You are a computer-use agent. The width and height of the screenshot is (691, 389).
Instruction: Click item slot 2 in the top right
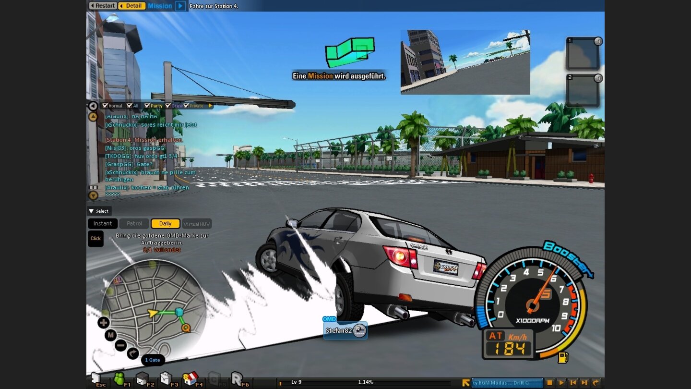[x=583, y=90]
